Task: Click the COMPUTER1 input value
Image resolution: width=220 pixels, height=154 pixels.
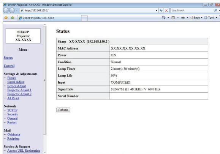Action: coord(121,82)
